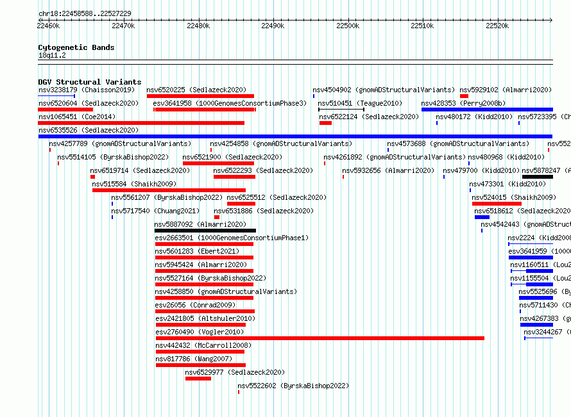The image size is (571, 417).
Task: Select nsv1160511 variant label
Action: (x=540, y=265)
